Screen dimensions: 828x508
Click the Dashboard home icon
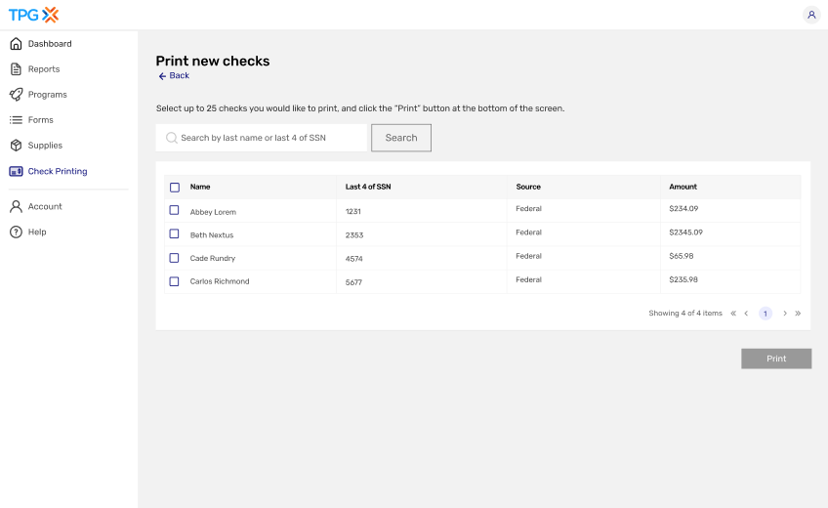coord(16,44)
